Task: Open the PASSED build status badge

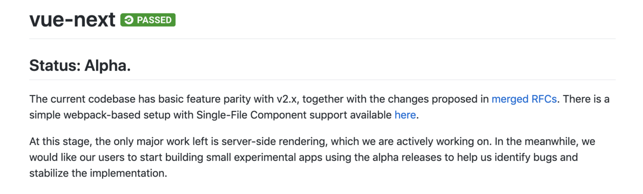Action: [148, 20]
